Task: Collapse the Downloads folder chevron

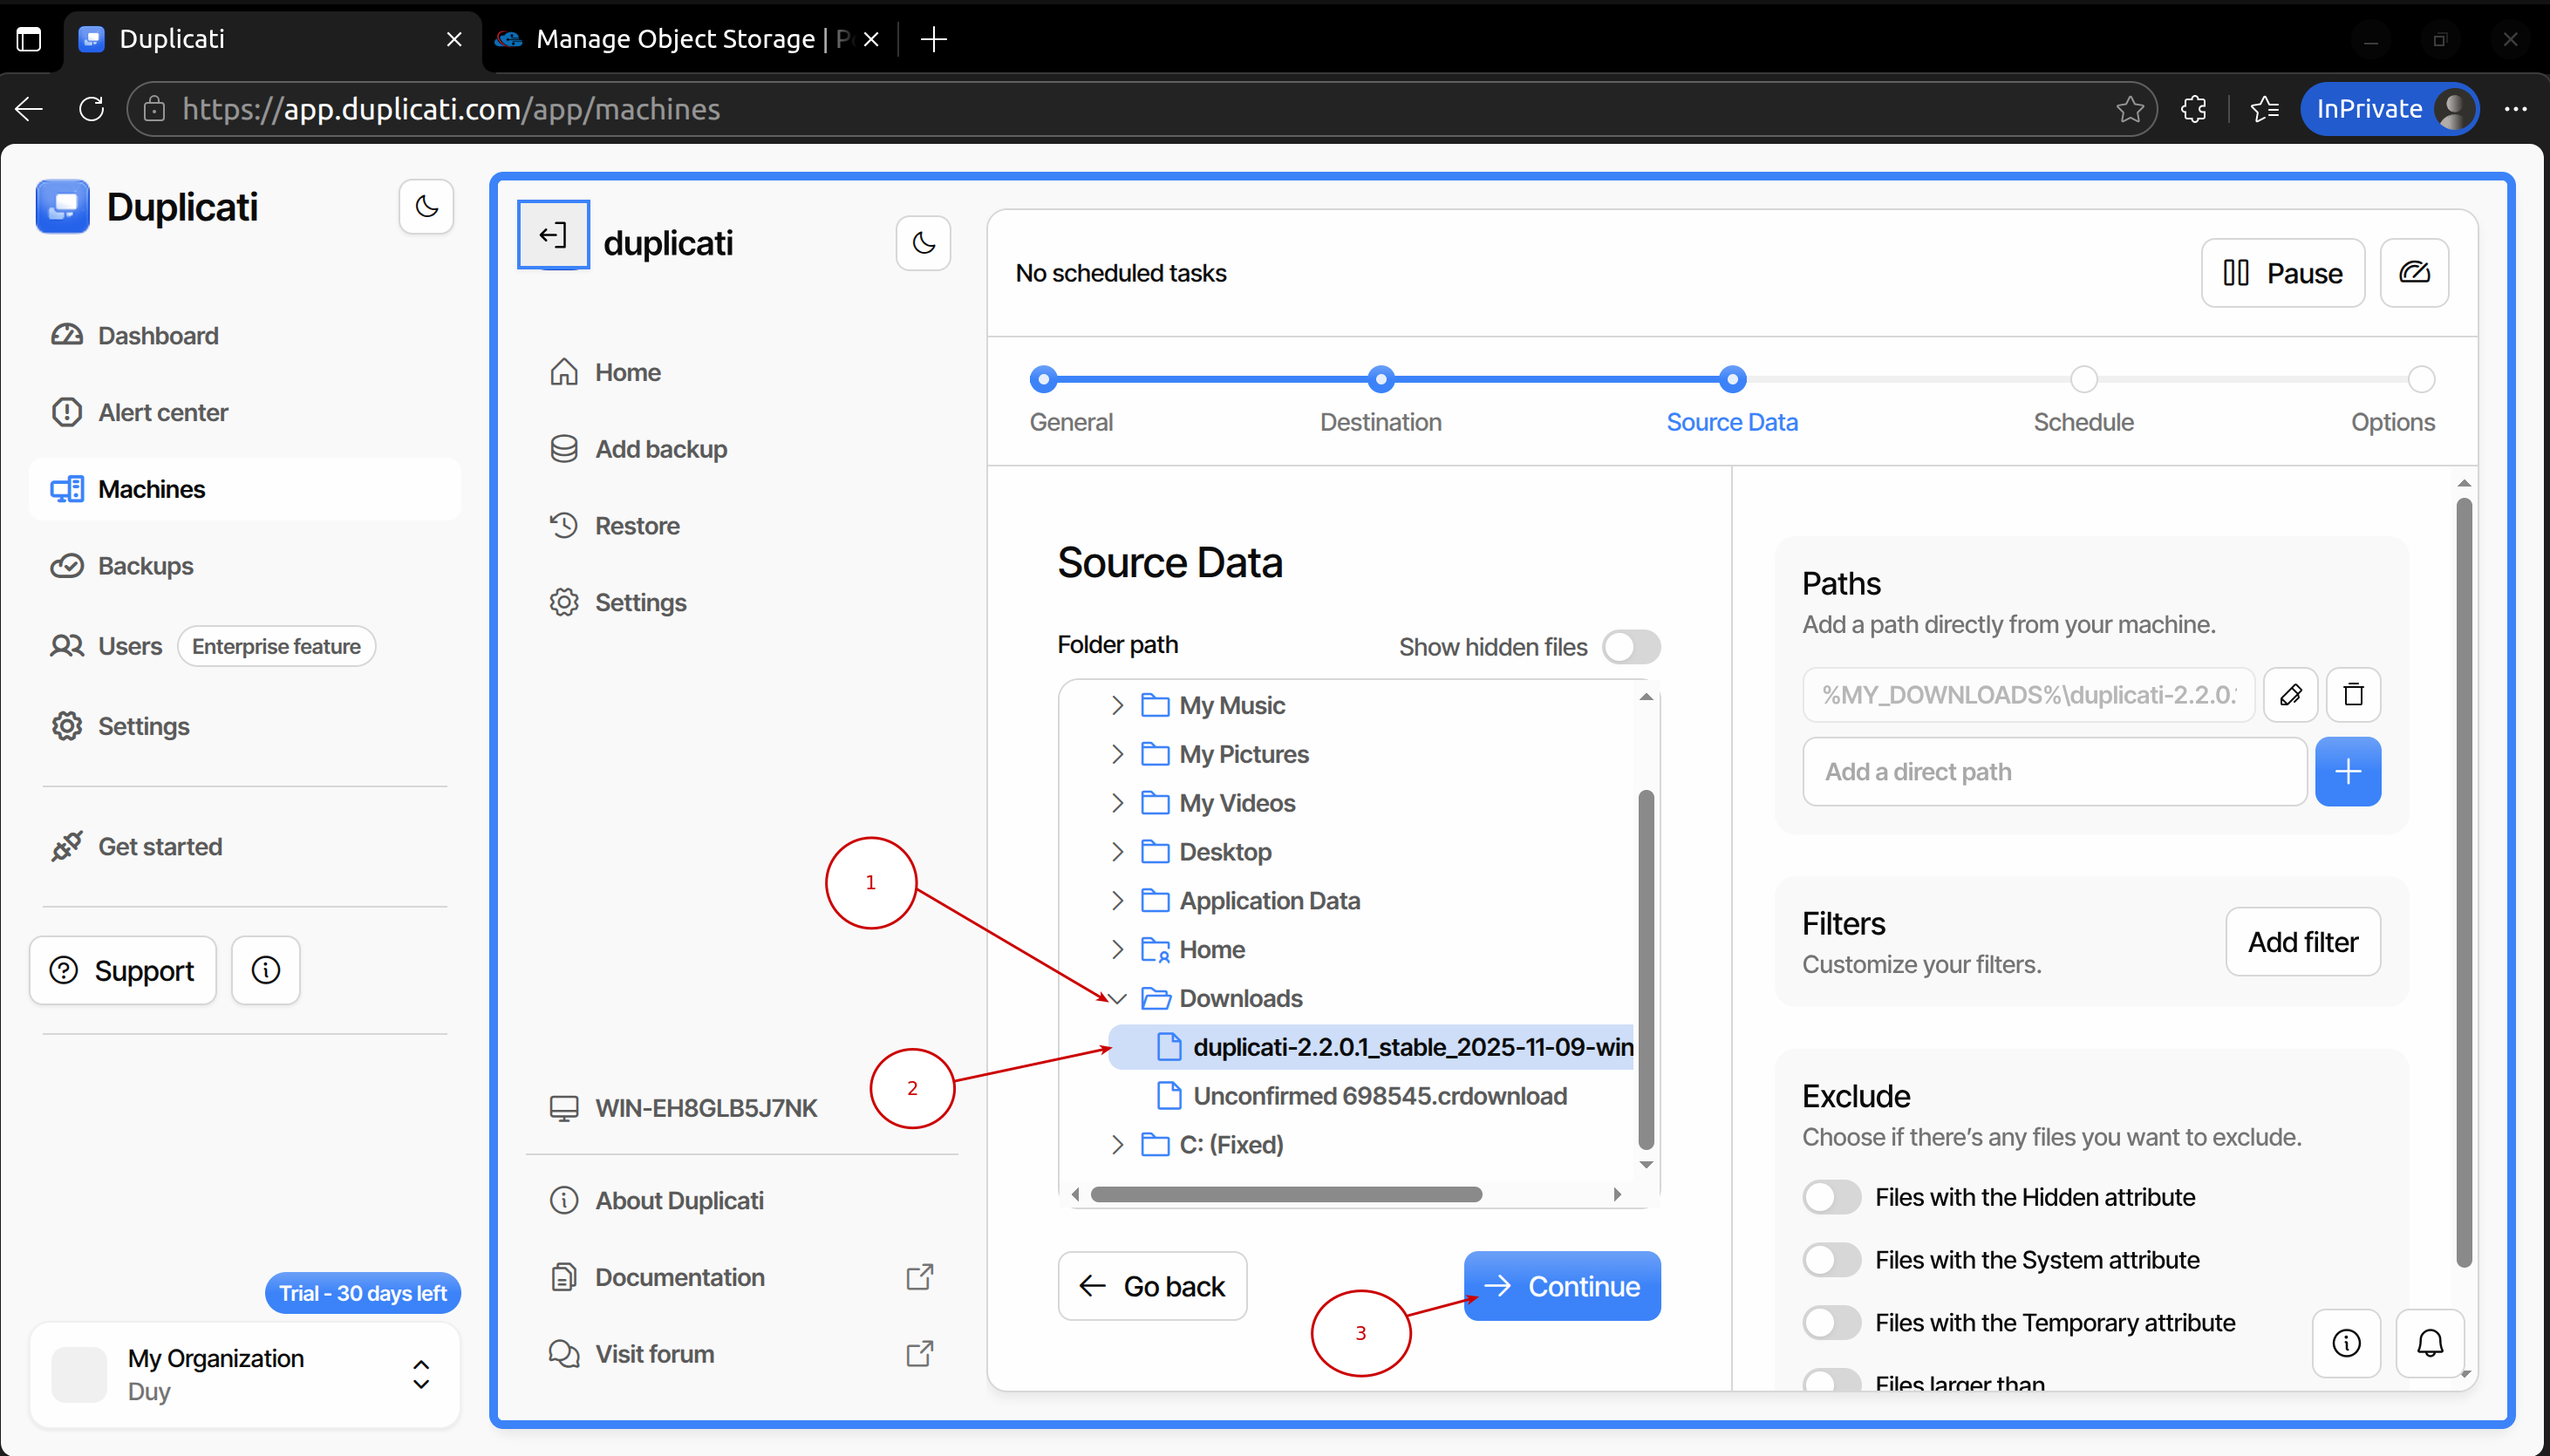Action: coord(1118,998)
